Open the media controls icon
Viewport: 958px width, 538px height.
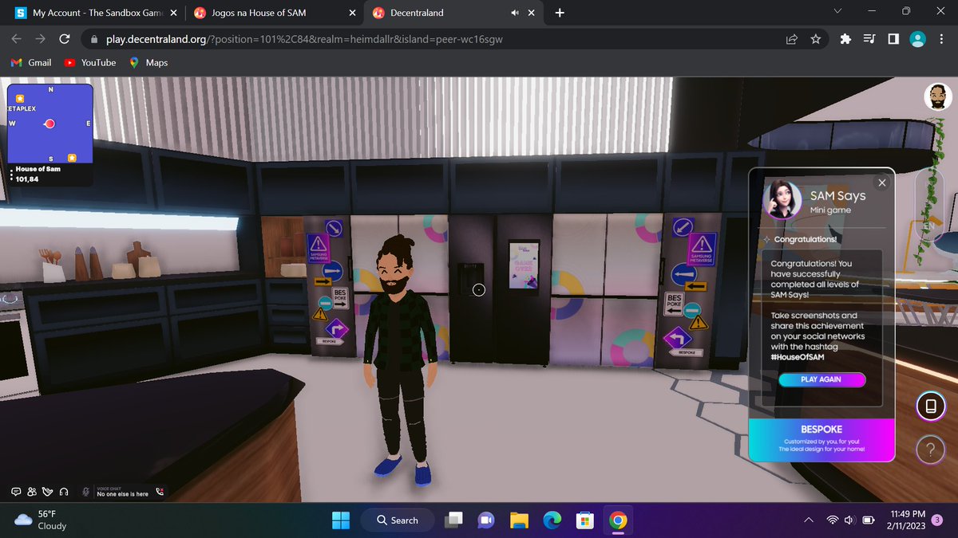click(871, 38)
